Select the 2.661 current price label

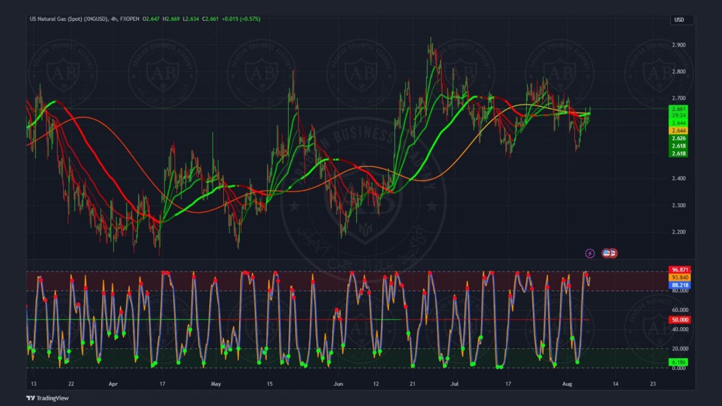(678, 109)
